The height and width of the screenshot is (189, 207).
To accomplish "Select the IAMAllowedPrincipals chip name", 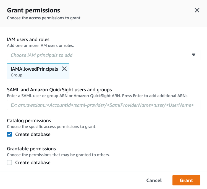I will (x=34, y=69).
